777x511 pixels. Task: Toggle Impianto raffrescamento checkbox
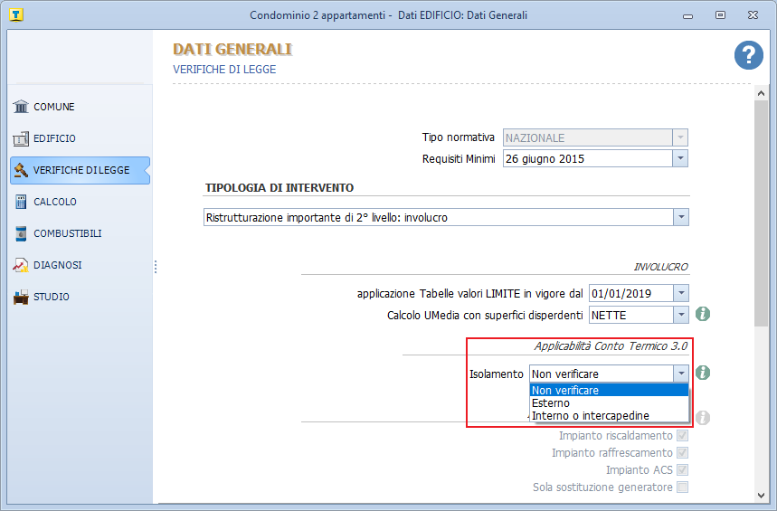coord(683,453)
